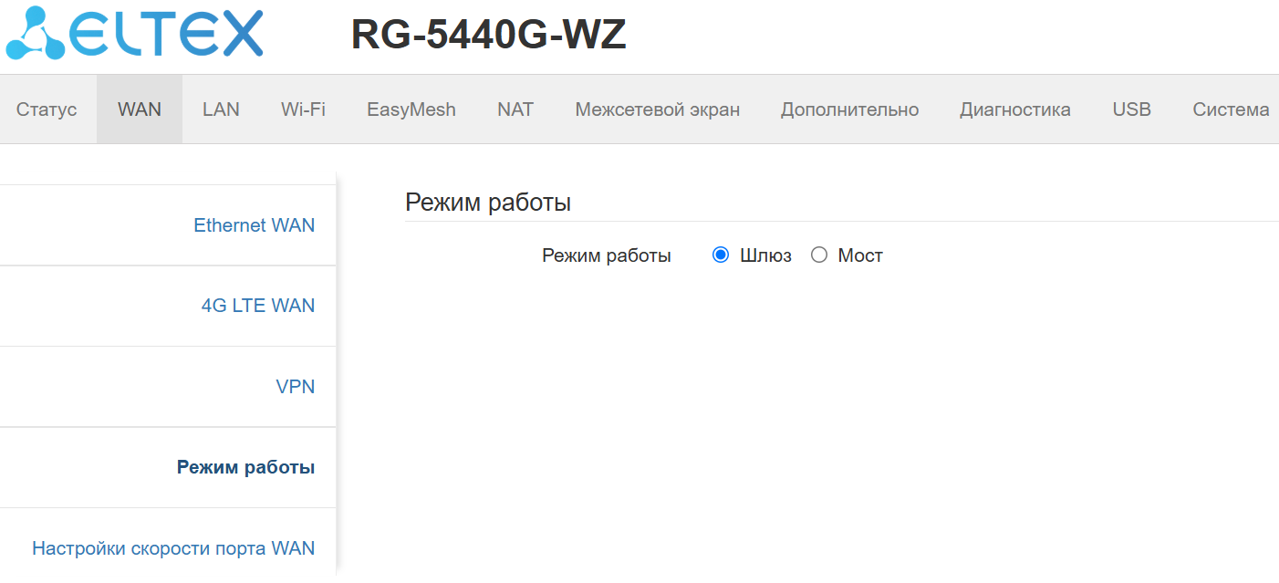The image size is (1279, 583).
Task: Open the Диагностика tab
Action: [x=1015, y=109]
